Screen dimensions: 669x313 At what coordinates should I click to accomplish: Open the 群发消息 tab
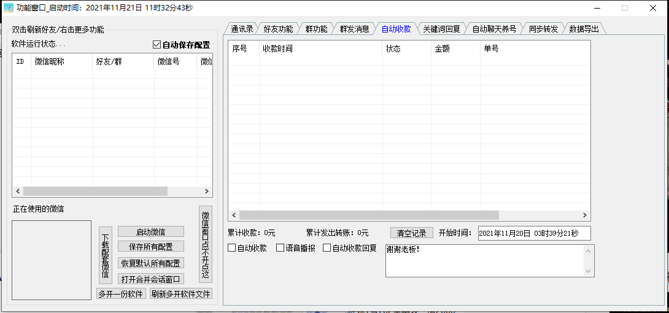354,29
